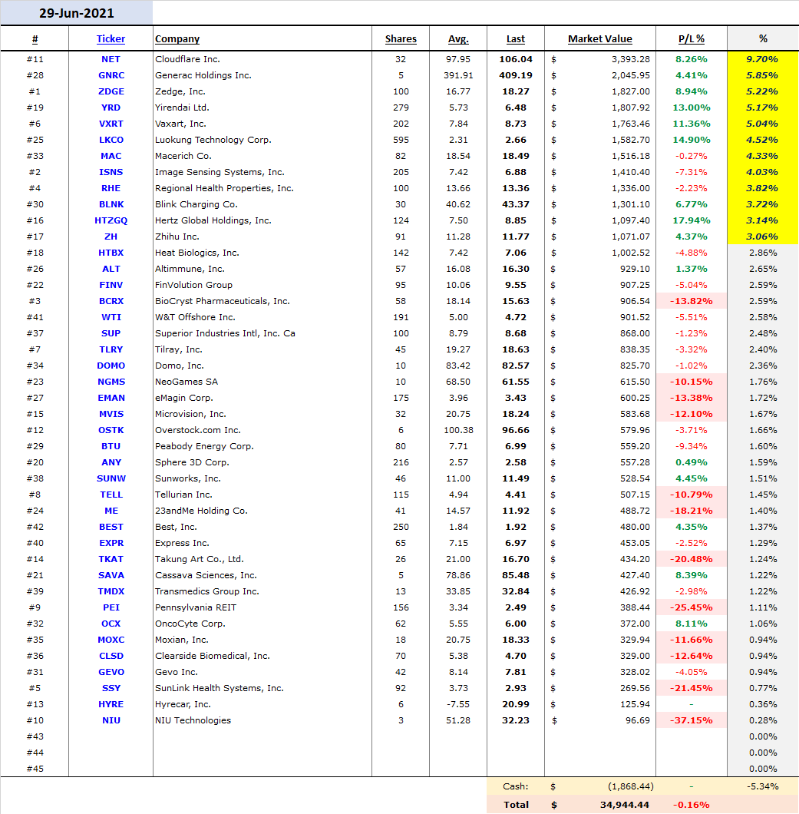Viewport: 799px width, 814px height.
Task: Select the -5.34% cash percentage cell
Action: pyautogui.click(x=763, y=786)
